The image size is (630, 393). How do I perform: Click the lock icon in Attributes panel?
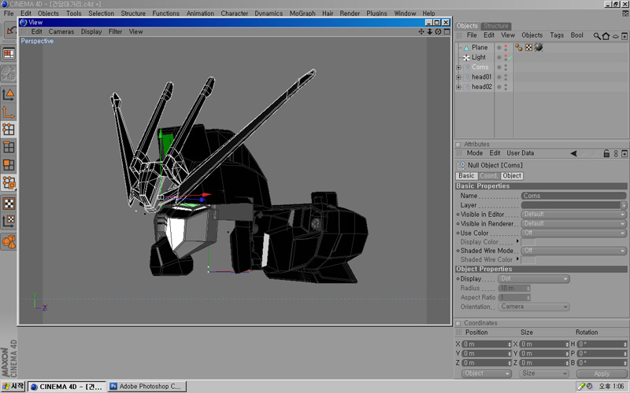(606, 153)
